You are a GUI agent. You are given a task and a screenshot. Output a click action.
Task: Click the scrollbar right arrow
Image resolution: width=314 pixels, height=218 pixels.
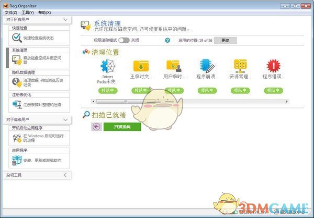pyautogui.click(x=287, y=102)
